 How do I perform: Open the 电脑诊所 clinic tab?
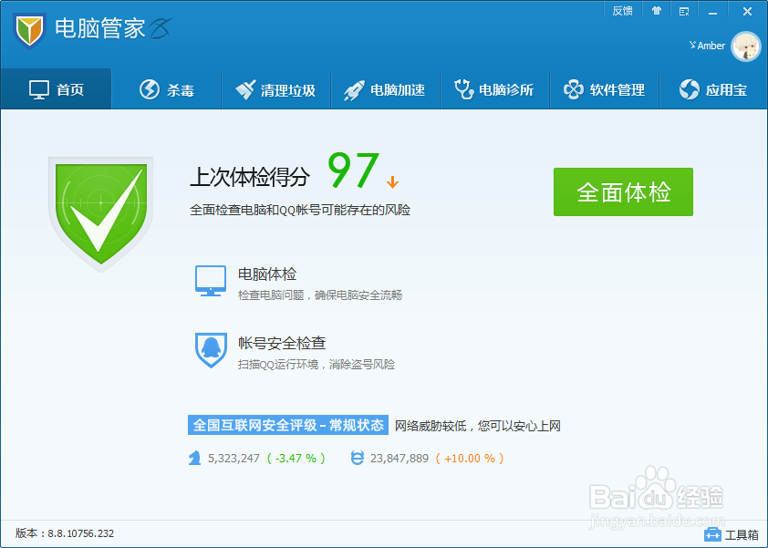(494, 89)
